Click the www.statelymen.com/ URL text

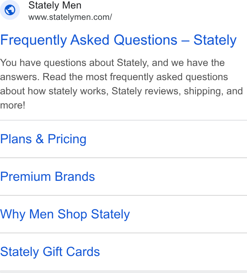coord(70,17)
